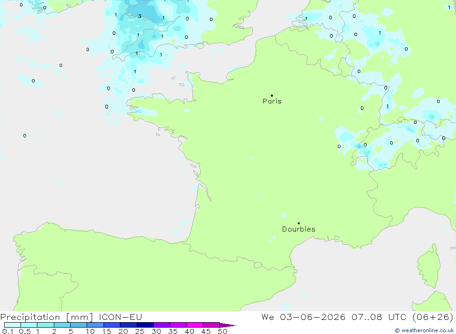Click the 10 legend scale number

click(x=90, y=331)
